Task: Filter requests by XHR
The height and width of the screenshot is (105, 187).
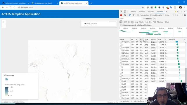Action: [125, 22]
